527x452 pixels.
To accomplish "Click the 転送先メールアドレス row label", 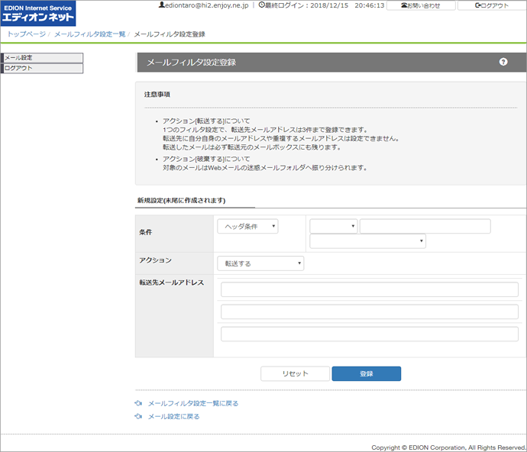I will tap(171, 282).
